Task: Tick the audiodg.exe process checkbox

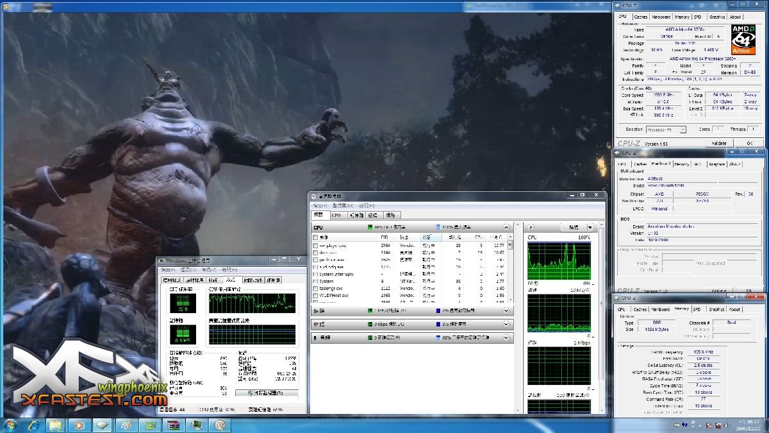Action: pos(315,267)
